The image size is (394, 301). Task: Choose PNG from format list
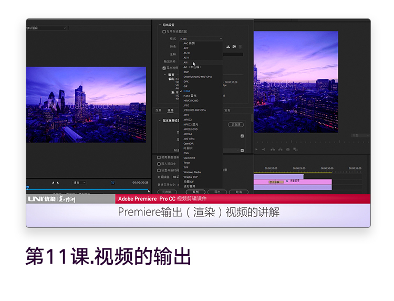point(201,153)
